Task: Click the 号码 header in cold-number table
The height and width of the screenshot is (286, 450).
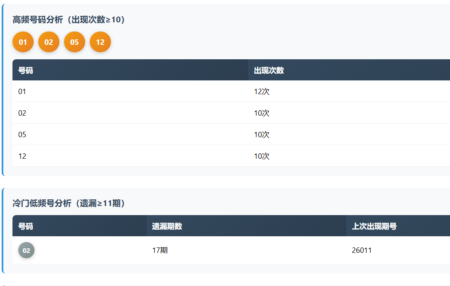Action: tap(26, 226)
